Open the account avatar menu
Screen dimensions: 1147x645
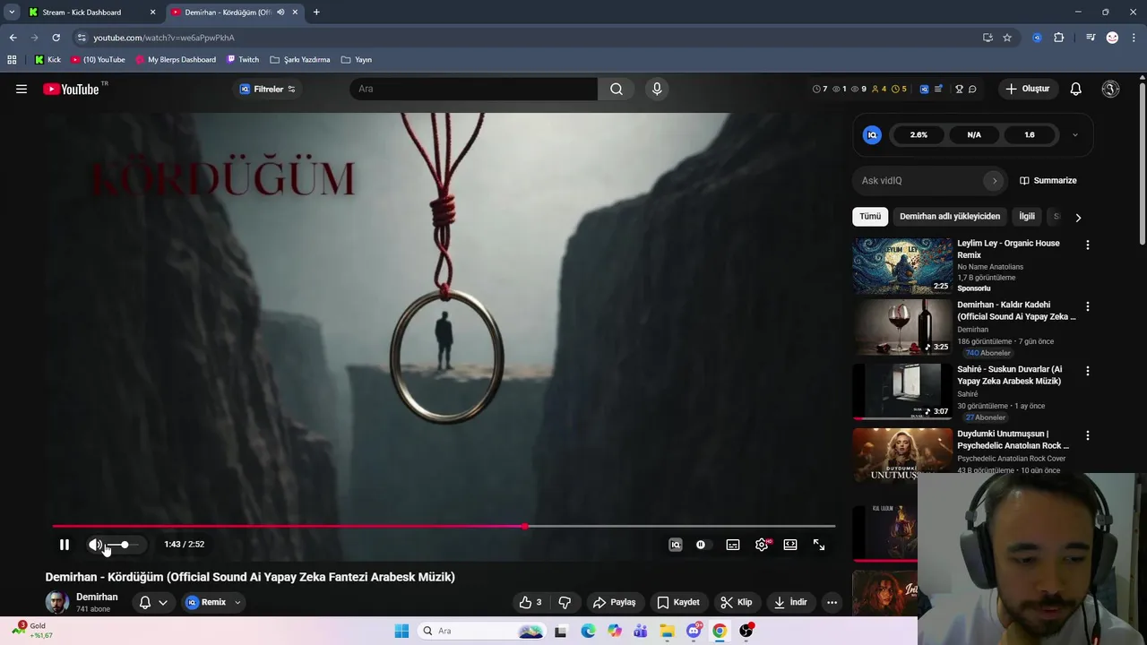[x=1110, y=89]
